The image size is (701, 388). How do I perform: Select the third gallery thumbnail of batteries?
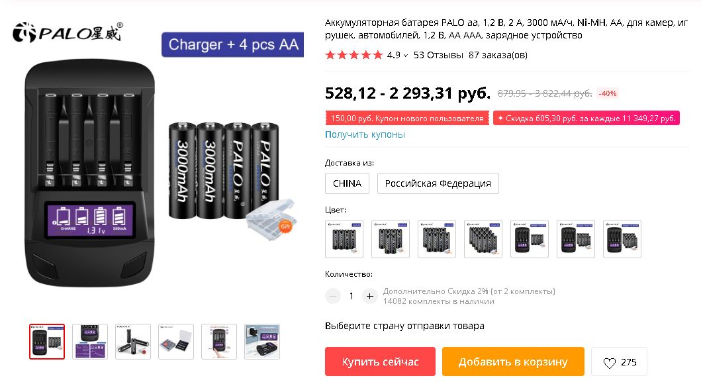133,342
